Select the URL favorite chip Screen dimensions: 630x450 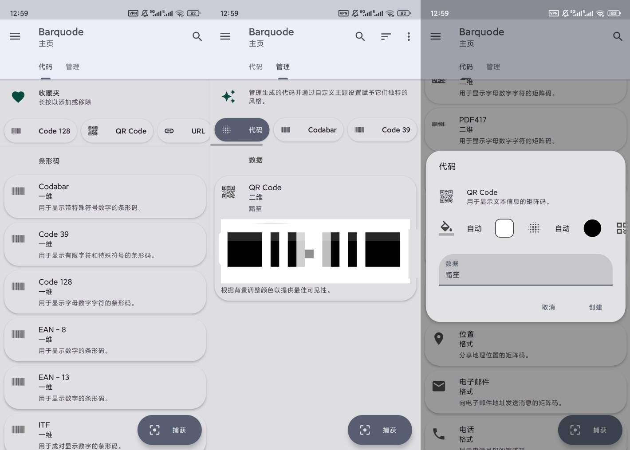click(x=184, y=131)
